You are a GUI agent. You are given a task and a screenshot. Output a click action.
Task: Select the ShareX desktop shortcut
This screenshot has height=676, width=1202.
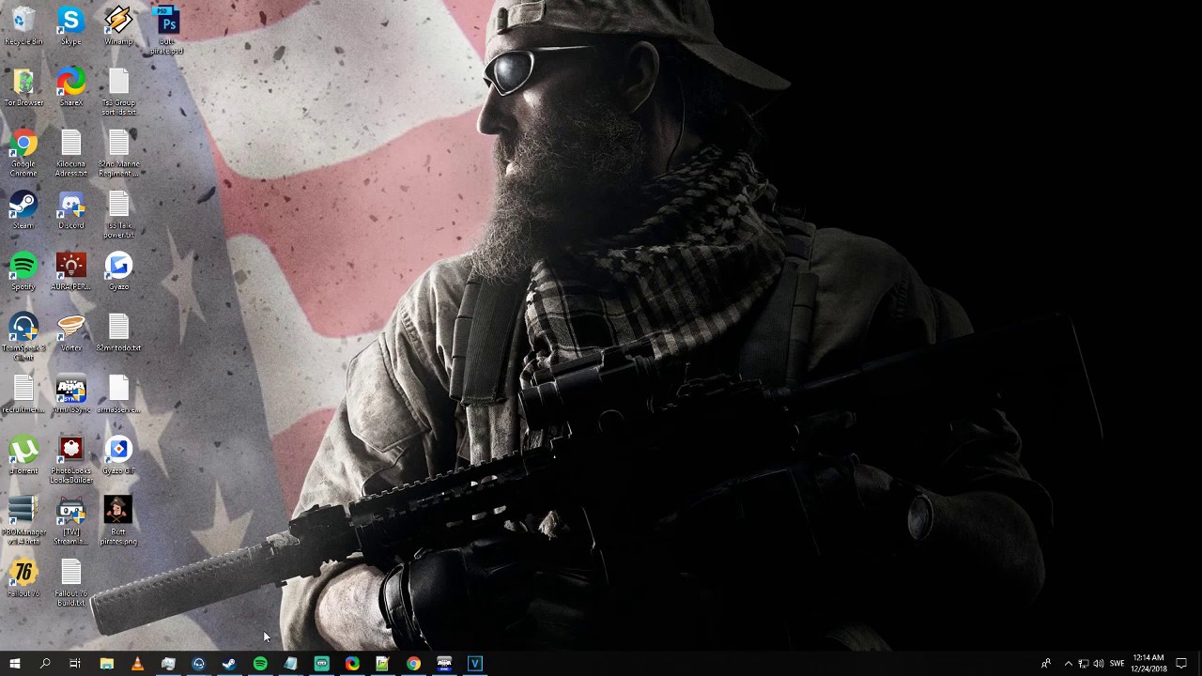pyautogui.click(x=70, y=87)
